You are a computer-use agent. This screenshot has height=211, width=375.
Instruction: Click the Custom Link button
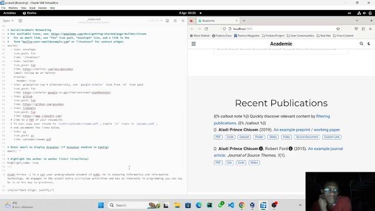click(332, 137)
